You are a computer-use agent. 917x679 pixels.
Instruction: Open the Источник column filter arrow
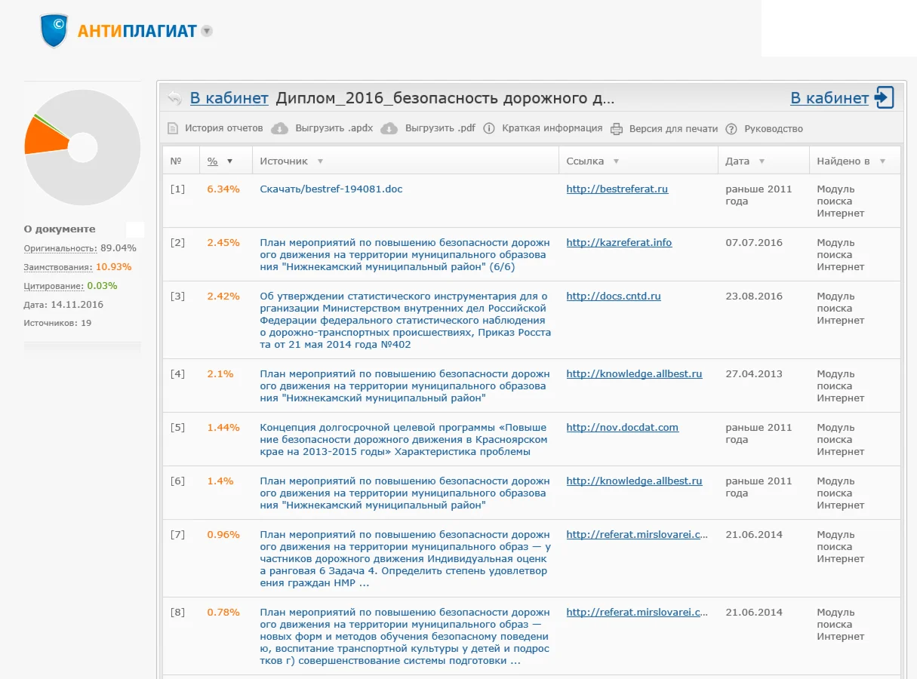pos(320,161)
